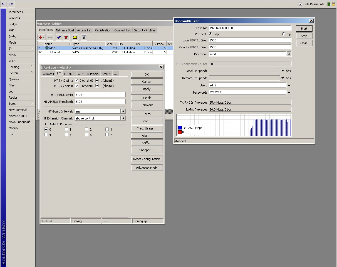Switch to the Security Profiles tab

point(145,30)
